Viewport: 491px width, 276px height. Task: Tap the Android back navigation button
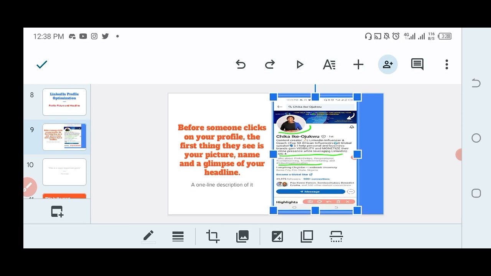pyautogui.click(x=476, y=83)
